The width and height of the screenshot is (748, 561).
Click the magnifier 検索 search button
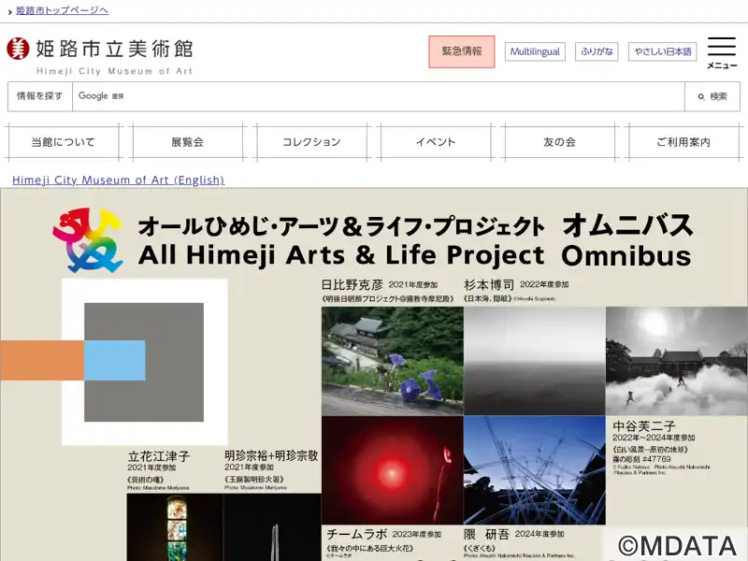point(712,96)
